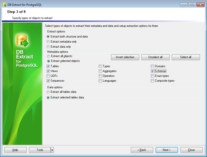Expand the Tools dropdown arrow
The image size is (207, 157).
52,150
